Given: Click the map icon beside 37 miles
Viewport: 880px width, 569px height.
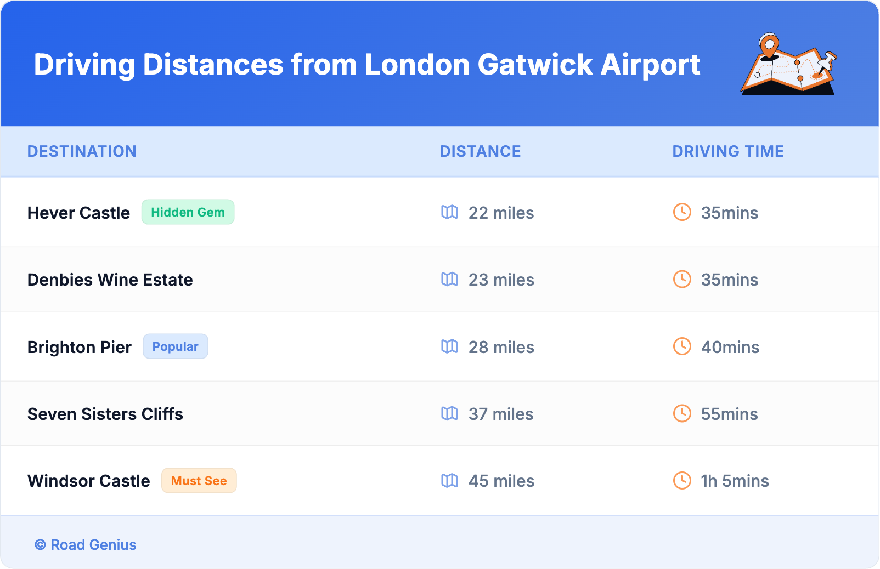Looking at the screenshot, I should [449, 413].
